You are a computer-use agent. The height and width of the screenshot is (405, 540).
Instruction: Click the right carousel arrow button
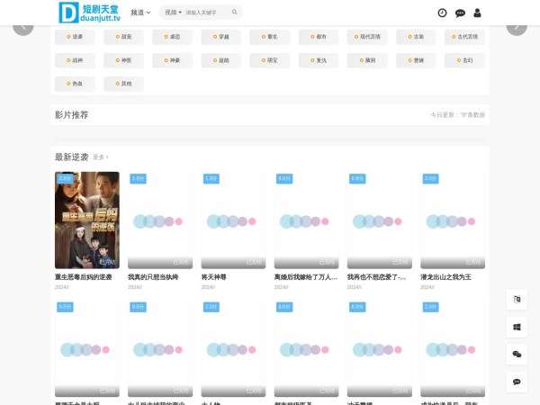[x=517, y=26]
